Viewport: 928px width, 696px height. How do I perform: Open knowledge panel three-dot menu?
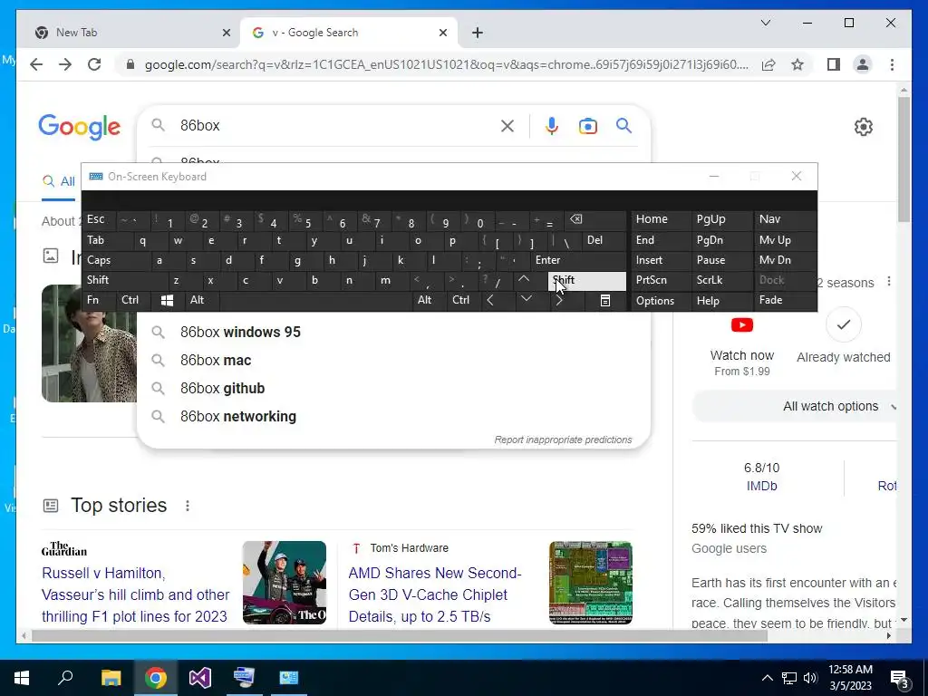pyautogui.click(x=889, y=282)
